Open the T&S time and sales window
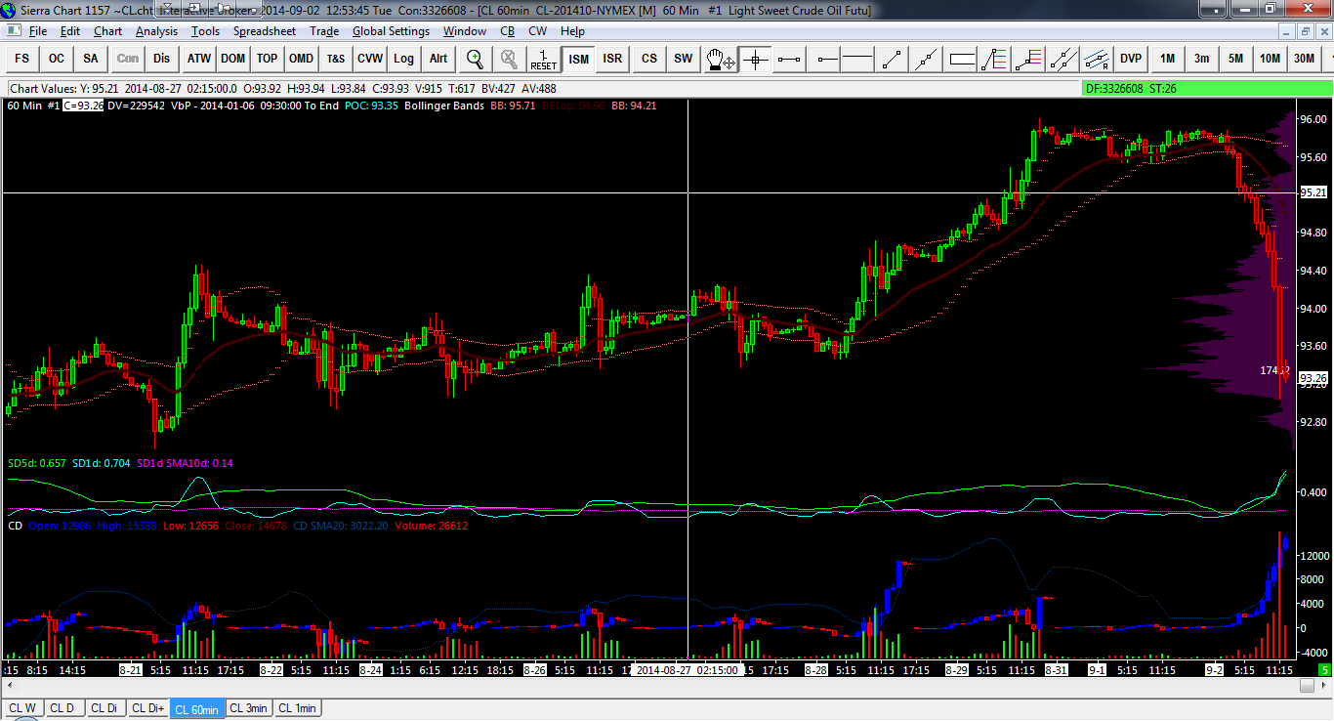The image size is (1334, 721). pyautogui.click(x=336, y=59)
